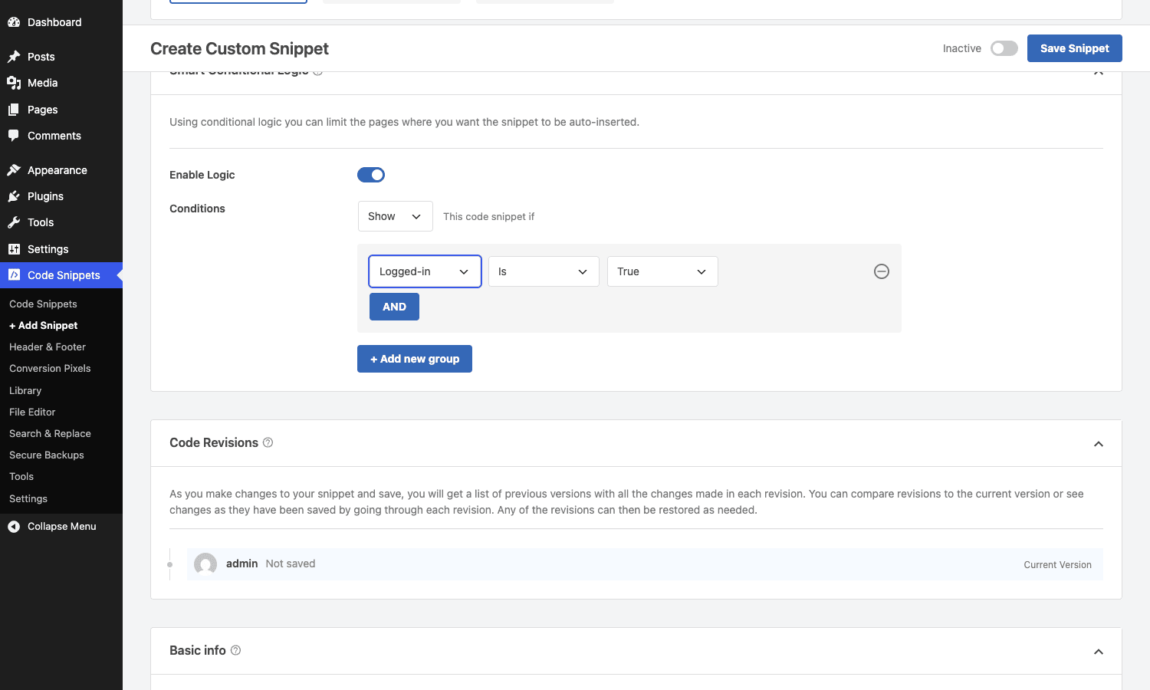
Task: Click the AND condition button
Action: point(394,307)
